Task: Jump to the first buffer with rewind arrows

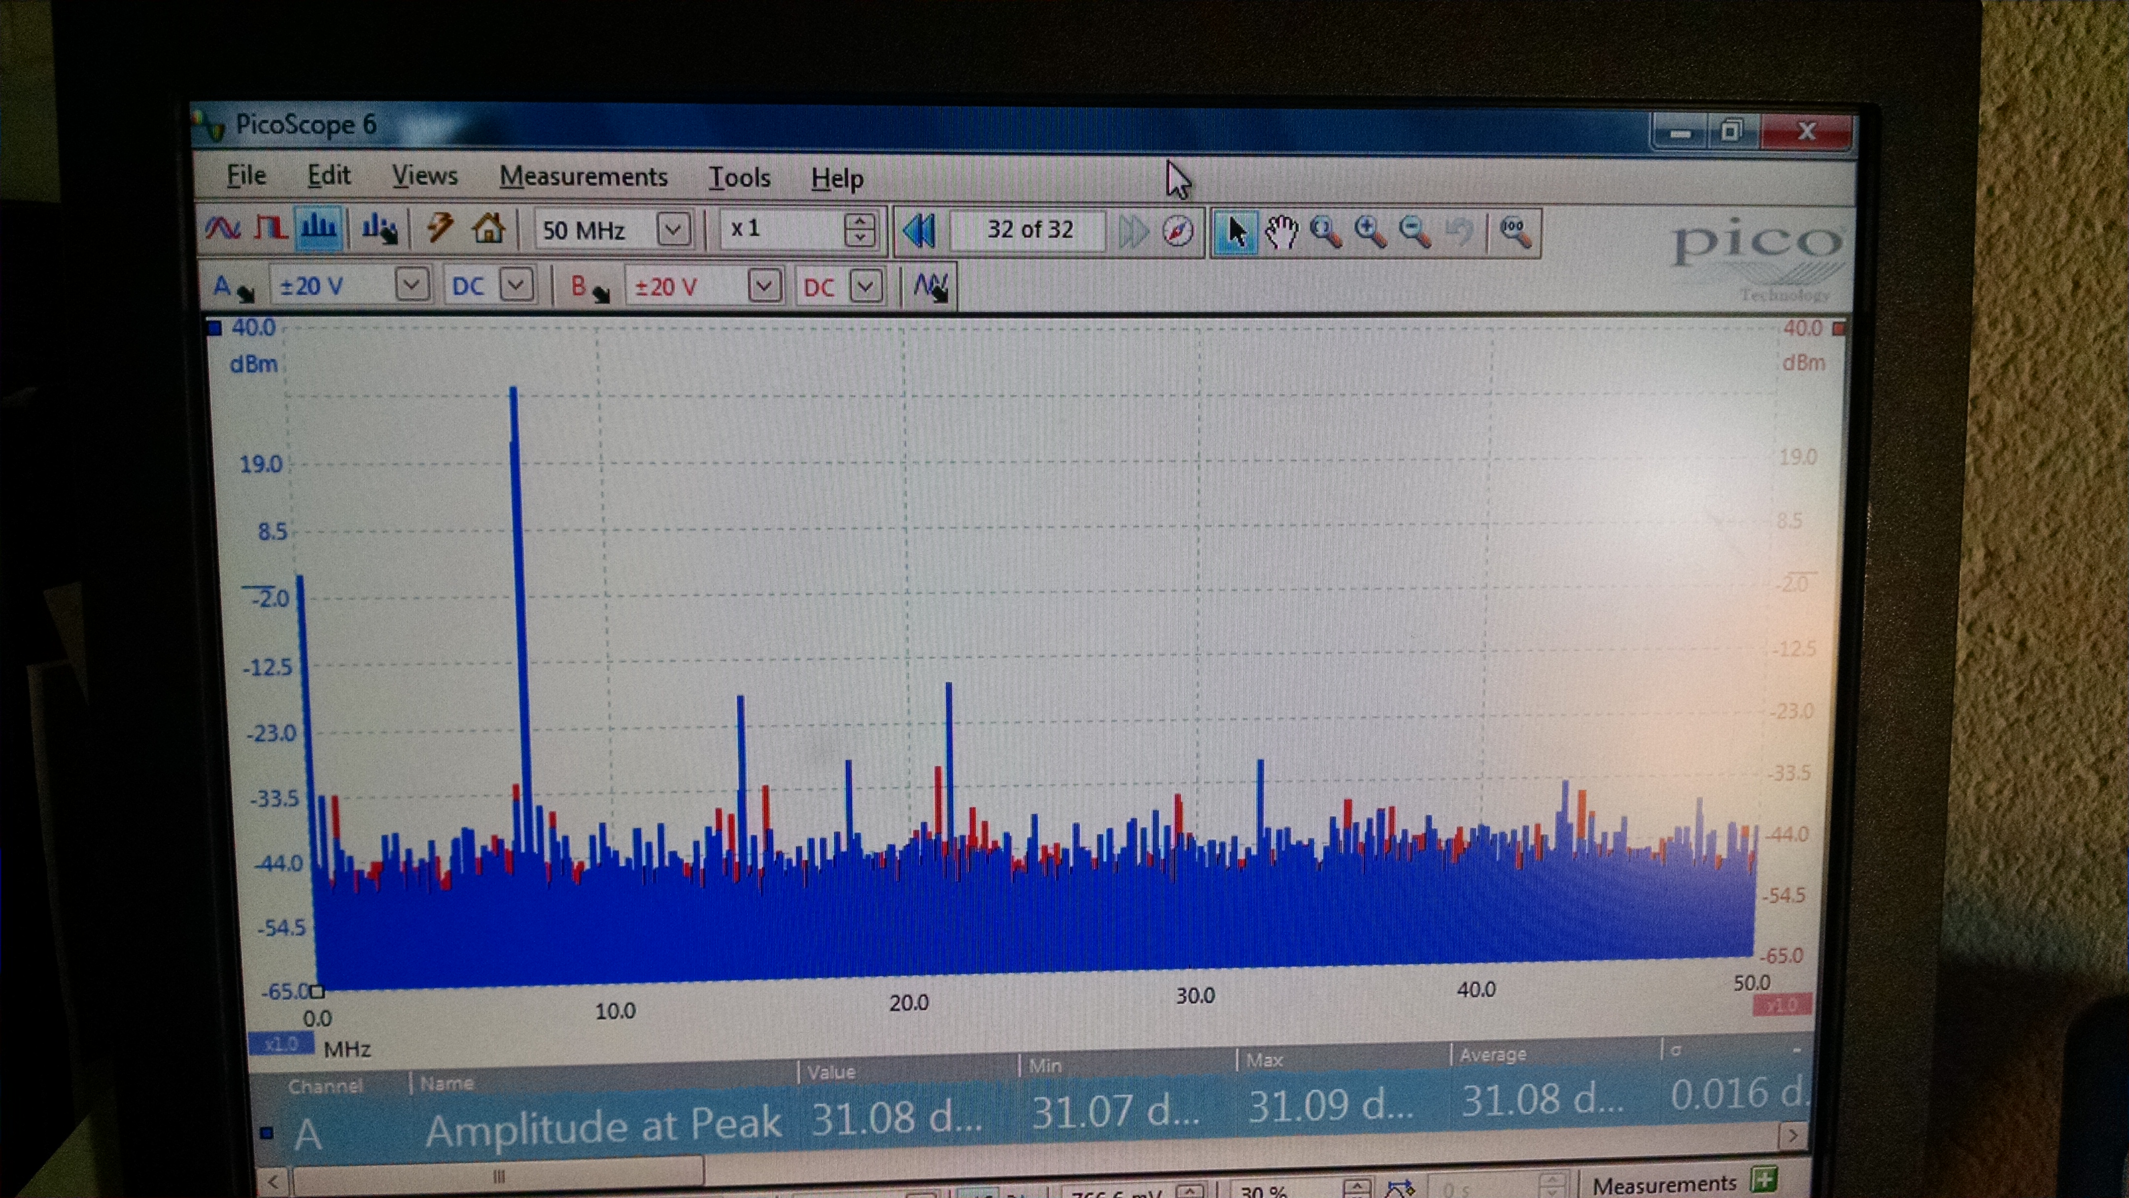Action: point(919,231)
